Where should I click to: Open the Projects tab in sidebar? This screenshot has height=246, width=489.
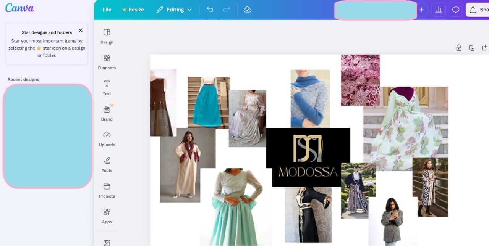coord(107,190)
